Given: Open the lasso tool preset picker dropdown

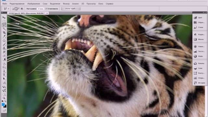Looking at the screenshot, I should click(8, 9).
